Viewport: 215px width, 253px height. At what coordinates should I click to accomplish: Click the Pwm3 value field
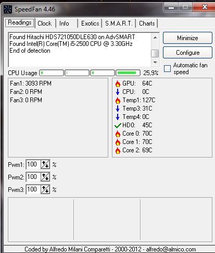click(x=33, y=189)
